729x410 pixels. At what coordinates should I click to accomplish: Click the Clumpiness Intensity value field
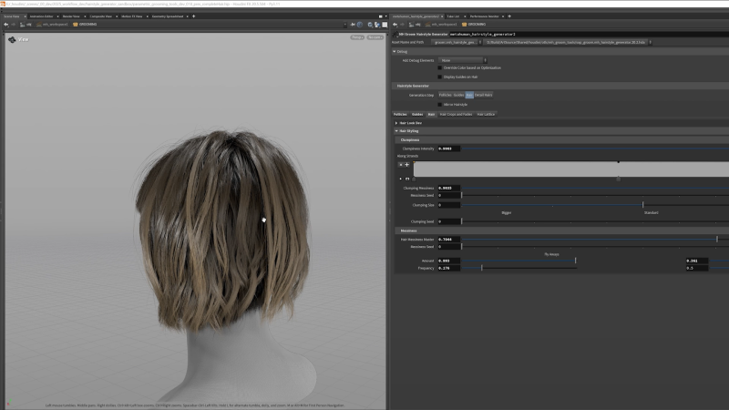pyautogui.click(x=448, y=148)
